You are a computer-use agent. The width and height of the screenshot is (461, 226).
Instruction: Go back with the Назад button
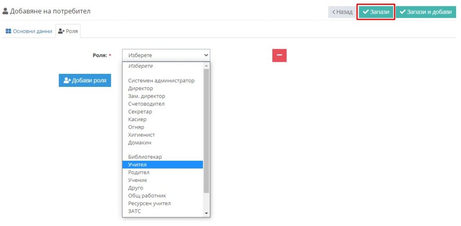coord(342,12)
